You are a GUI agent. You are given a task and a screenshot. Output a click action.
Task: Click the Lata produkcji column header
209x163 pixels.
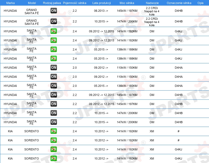[102, 3]
